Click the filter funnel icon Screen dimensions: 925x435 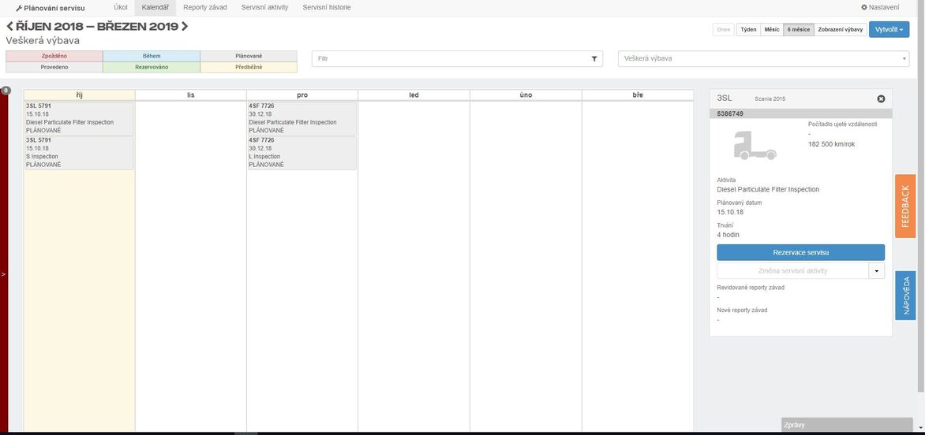(594, 58)
